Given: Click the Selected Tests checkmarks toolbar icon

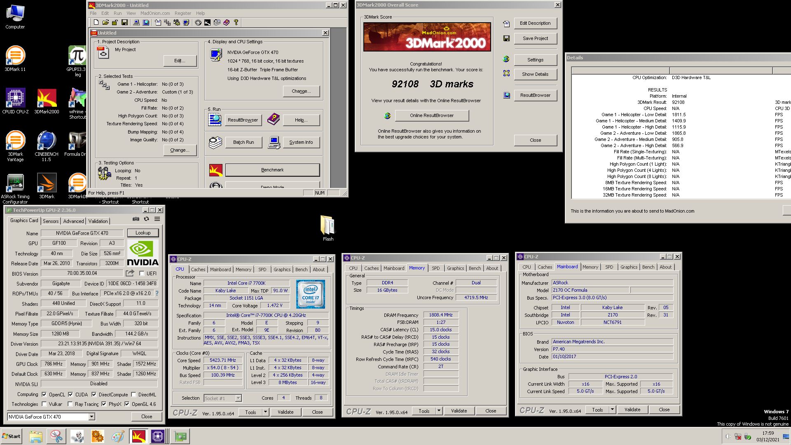Looking at the screenshot, I should [x=167, y=22].
